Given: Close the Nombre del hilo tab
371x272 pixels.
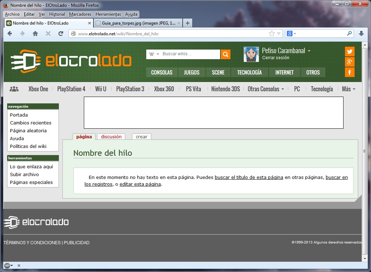Looking at the screenshot, I should point(90,23).
